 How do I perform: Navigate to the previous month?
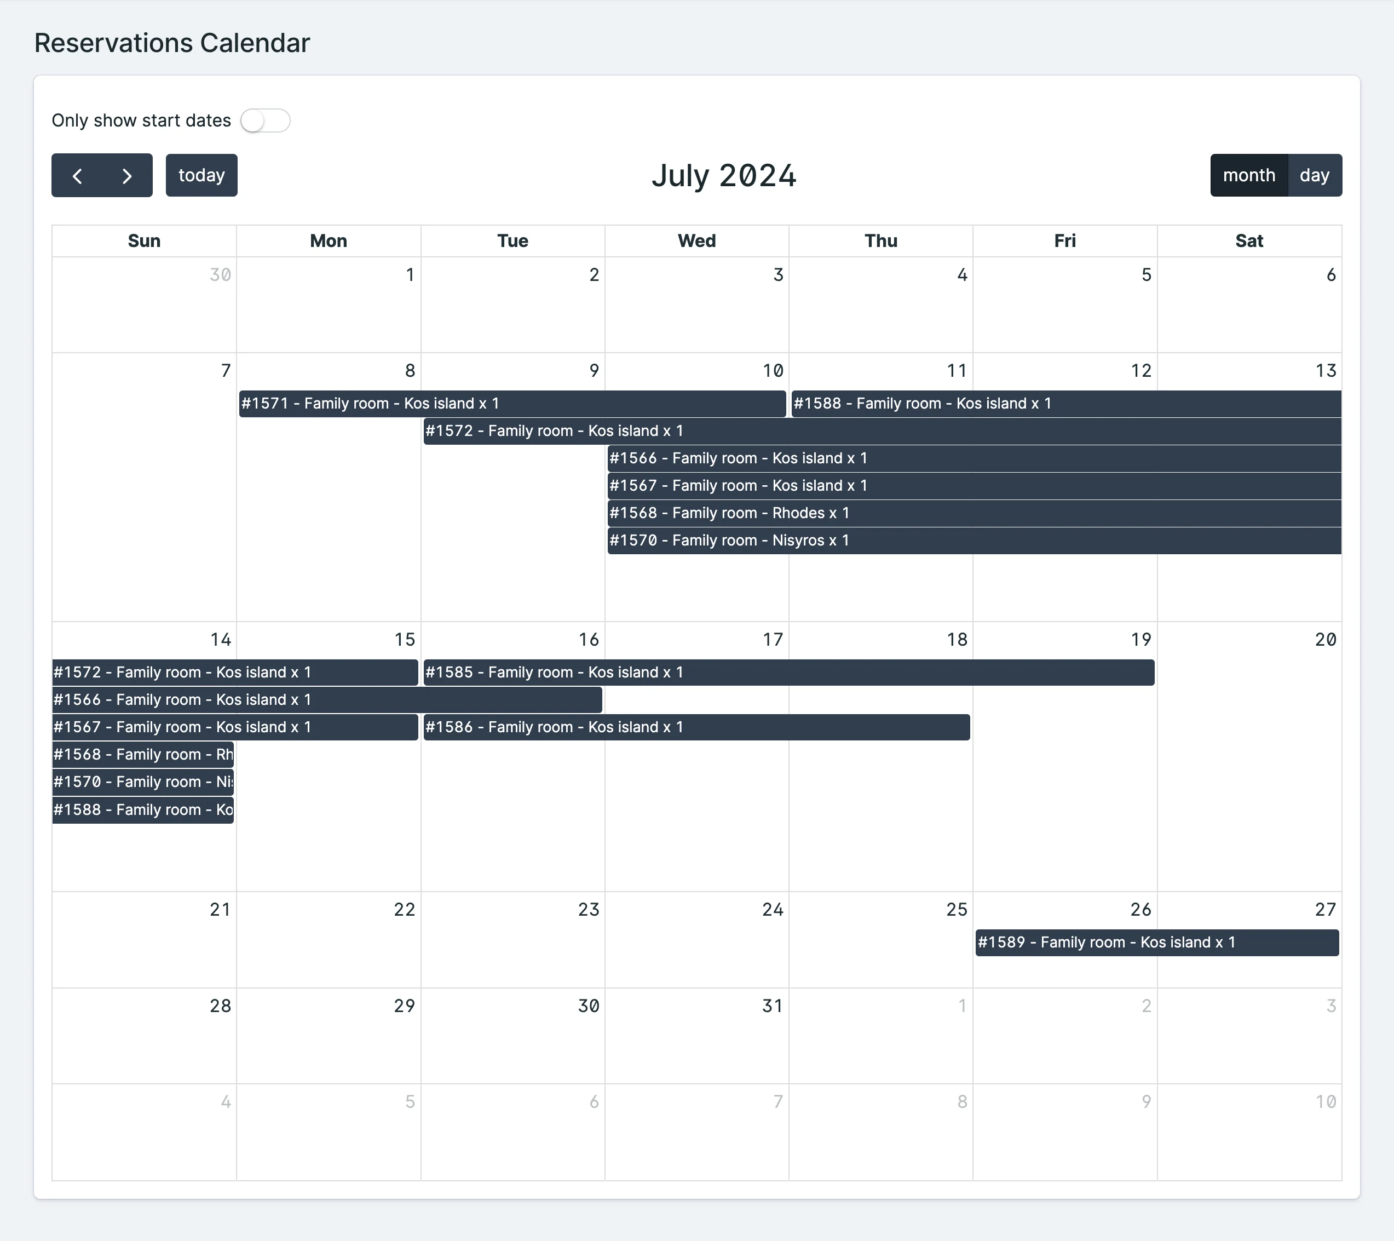coord(78,175)
